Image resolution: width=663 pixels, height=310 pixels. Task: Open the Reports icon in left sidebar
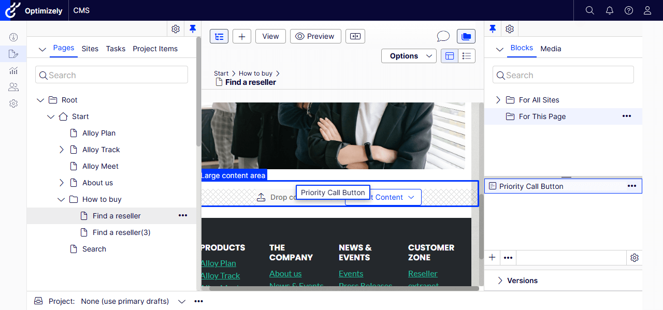[x=13, y=70]
